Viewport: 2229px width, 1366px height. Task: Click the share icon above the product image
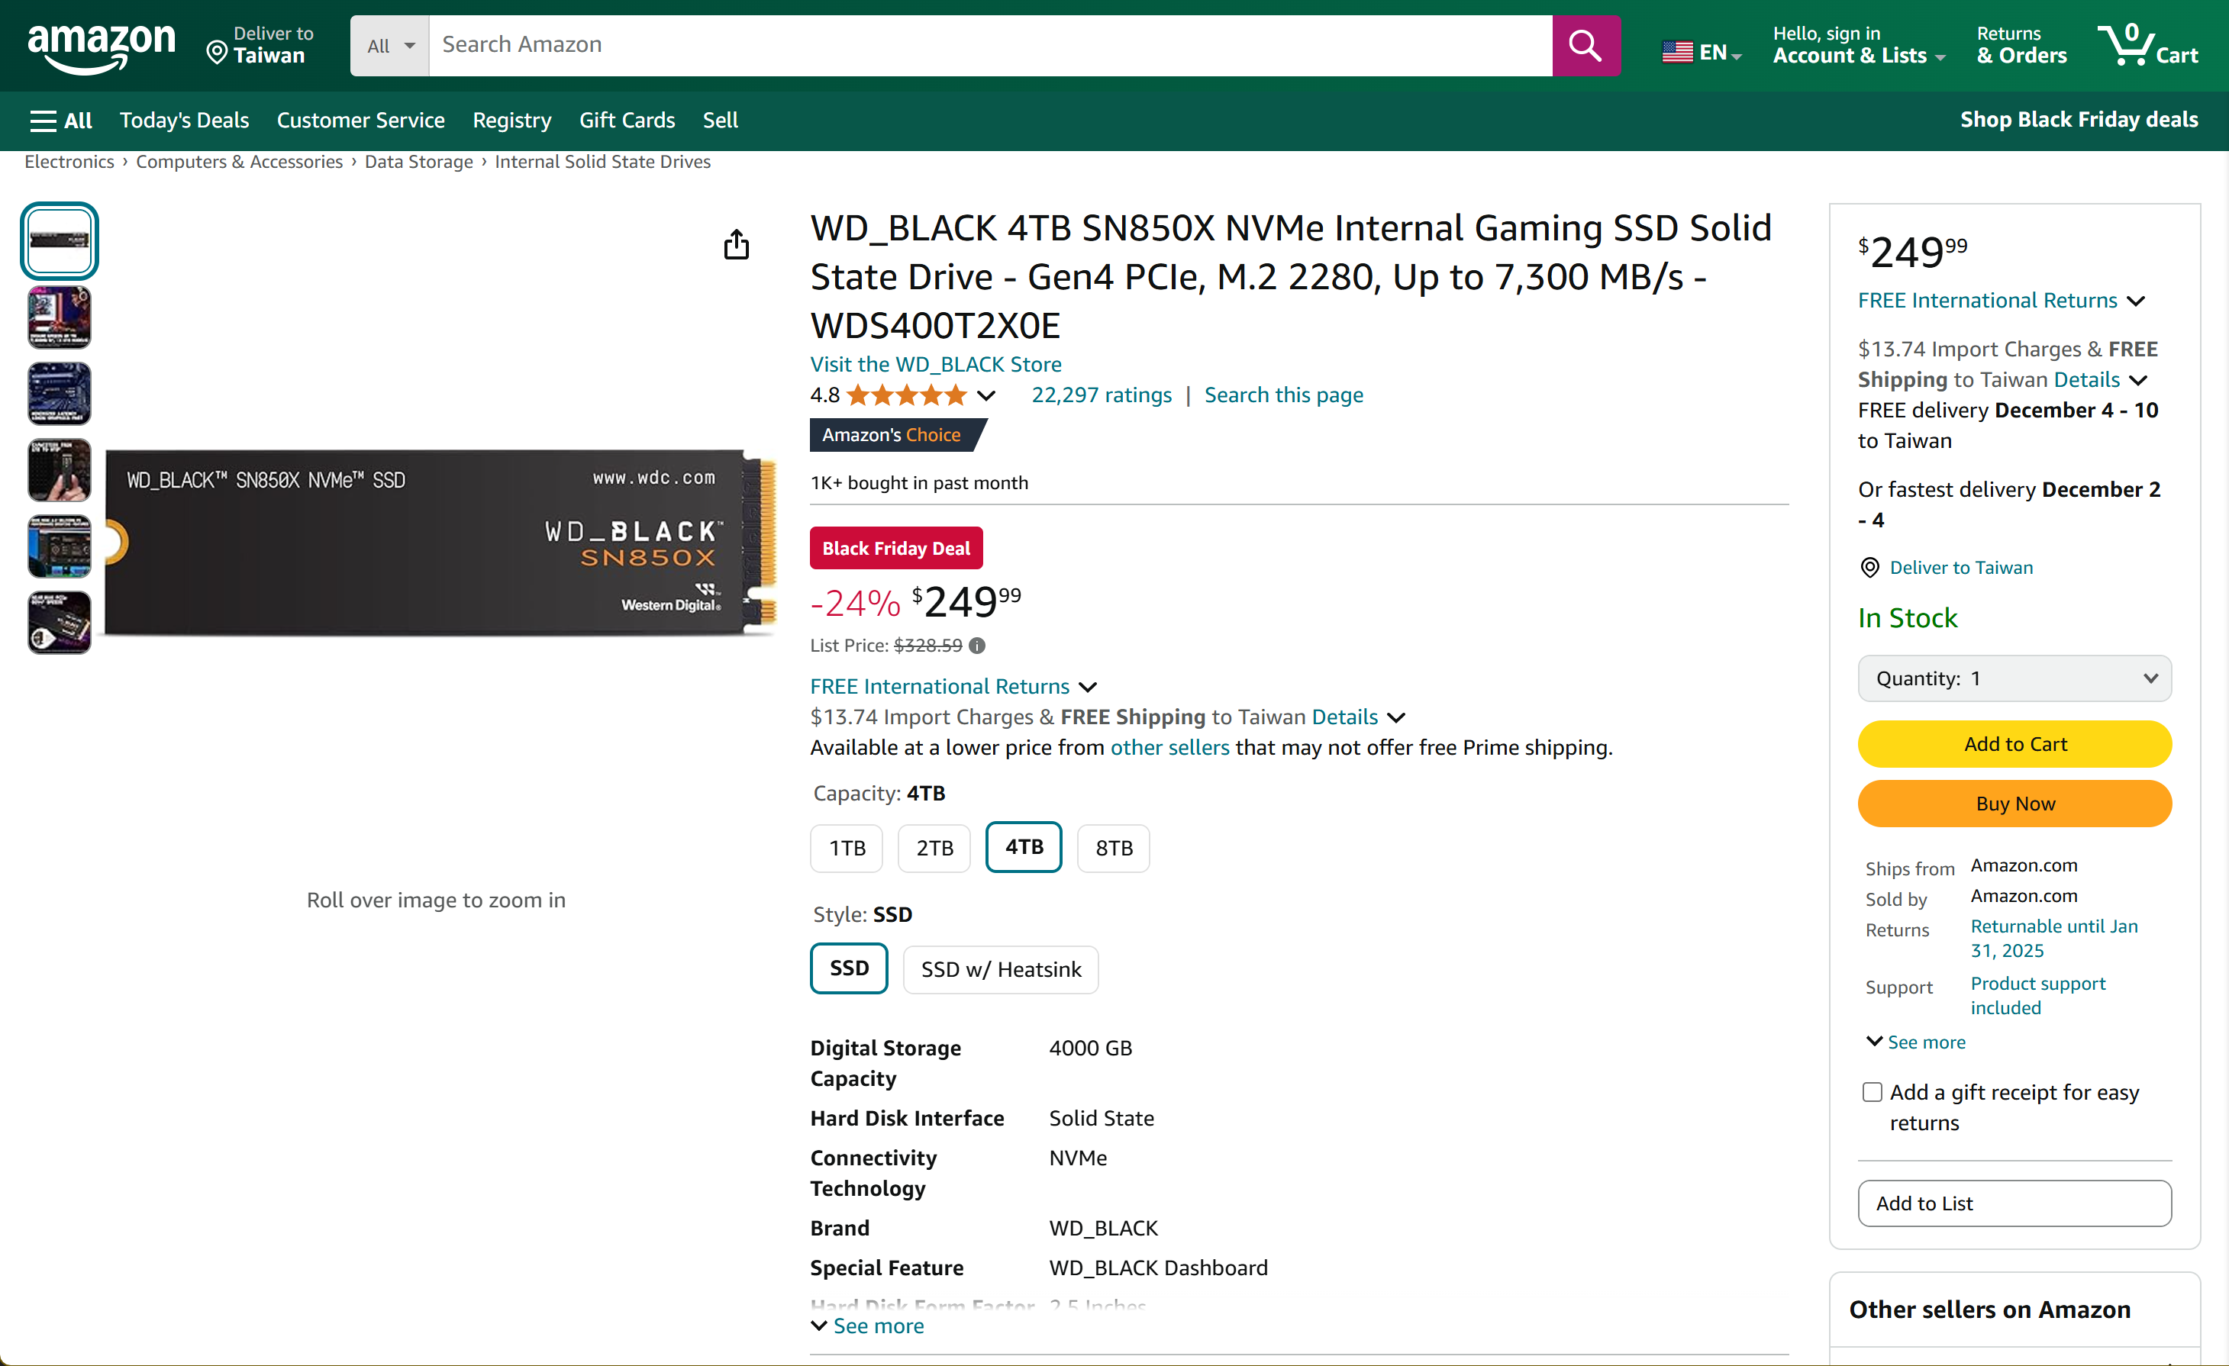pos(737,244)
